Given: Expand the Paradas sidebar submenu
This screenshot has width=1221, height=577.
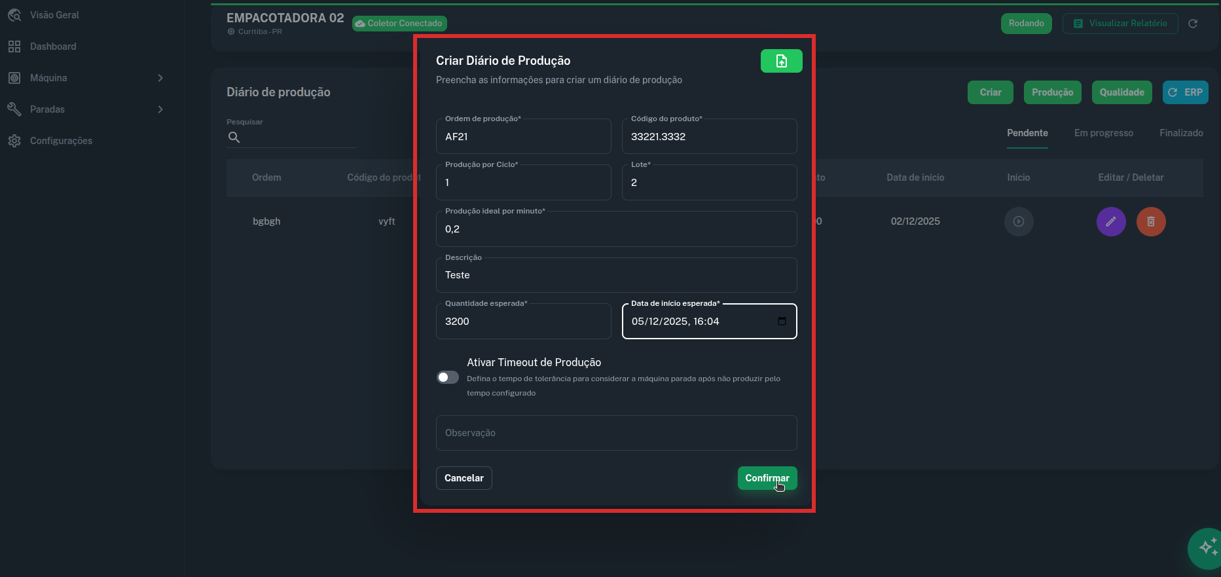Looking at the screenshot, I should [x=160, y=109].
